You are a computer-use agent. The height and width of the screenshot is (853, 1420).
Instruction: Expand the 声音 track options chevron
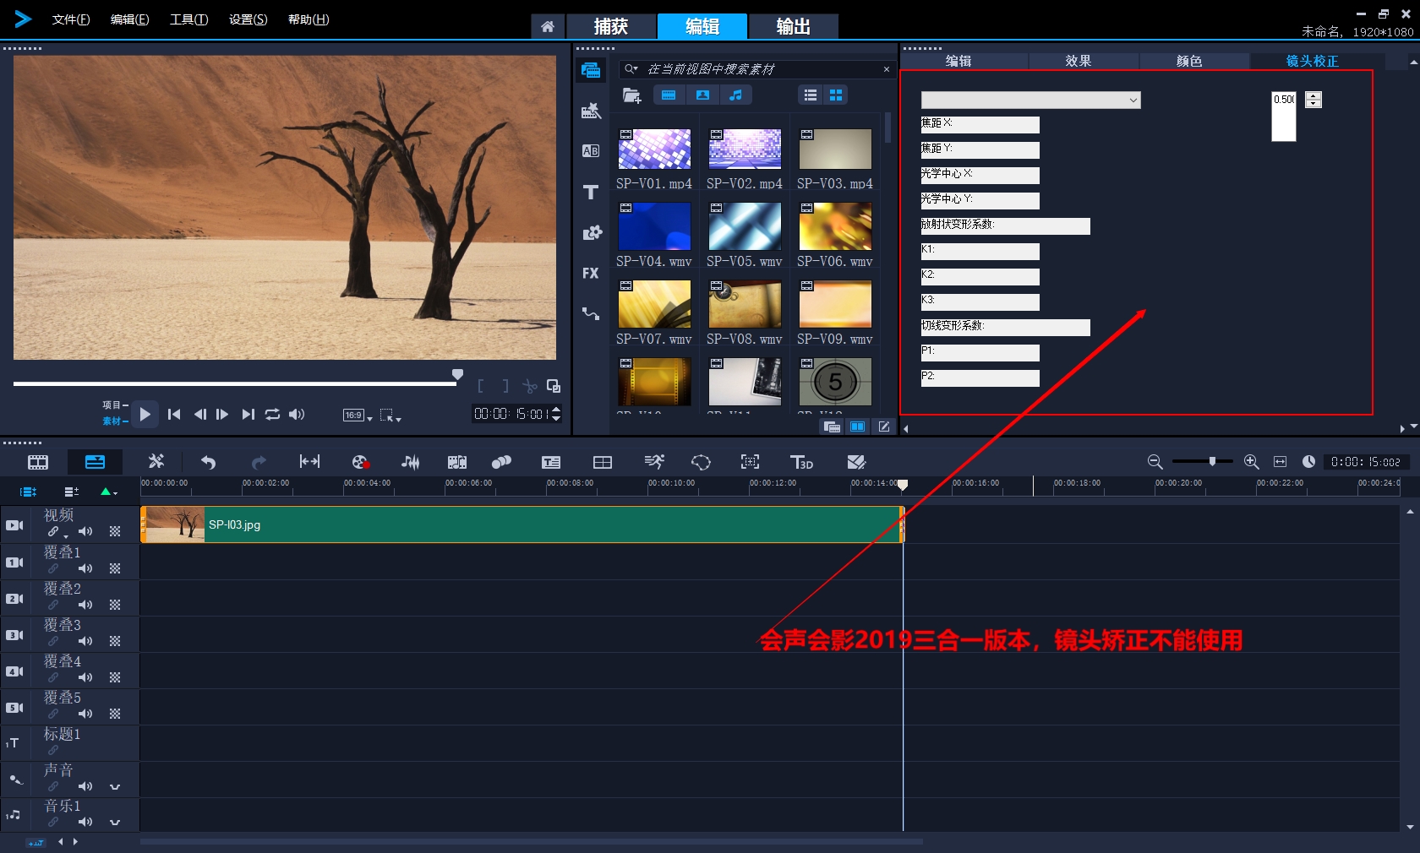(x=115, y=786)
